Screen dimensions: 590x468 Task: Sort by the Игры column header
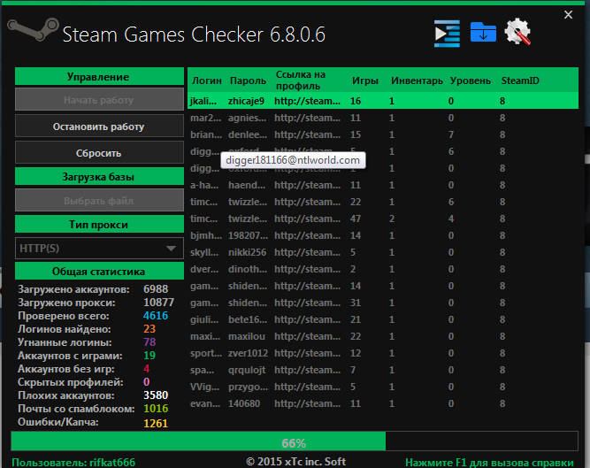365,81
